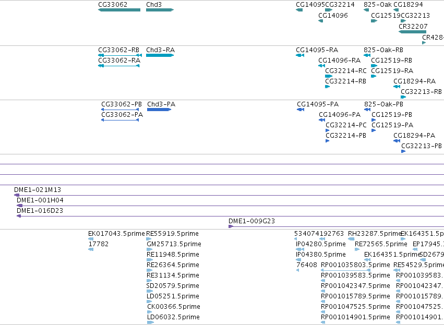444x325 pixels.
Task: Open the CG14095 gene label
Action: pyautogui.click(x=310, y=5)
